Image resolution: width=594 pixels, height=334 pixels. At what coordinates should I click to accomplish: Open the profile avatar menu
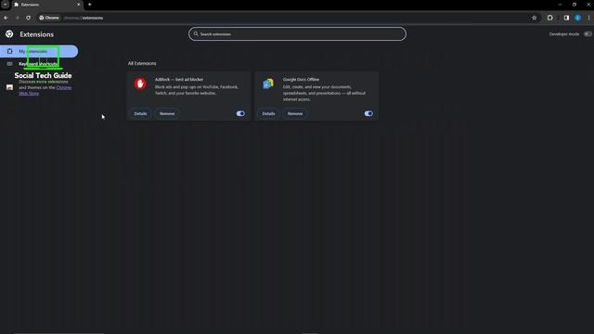[x=577, y=18]
